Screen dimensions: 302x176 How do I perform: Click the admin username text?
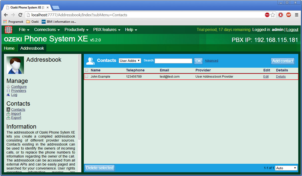point(277,30)
